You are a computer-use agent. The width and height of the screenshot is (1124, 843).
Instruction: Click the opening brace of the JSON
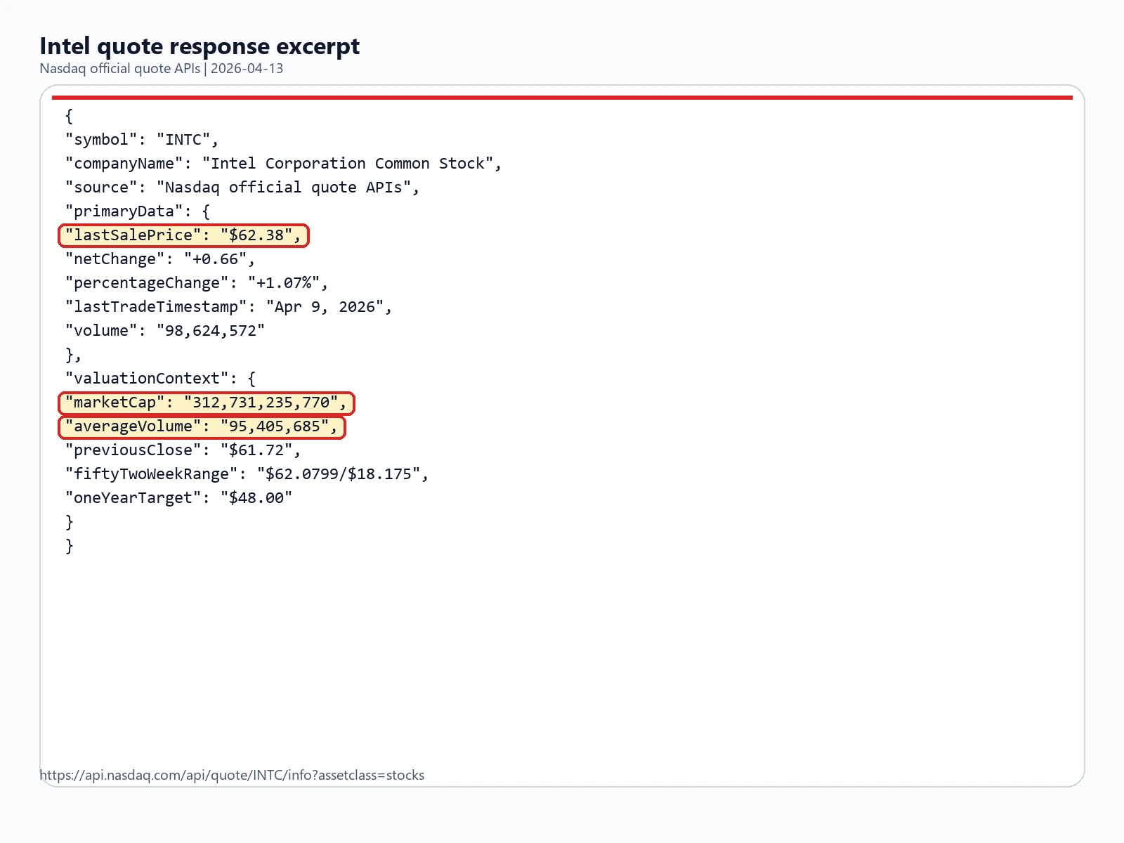69,116
